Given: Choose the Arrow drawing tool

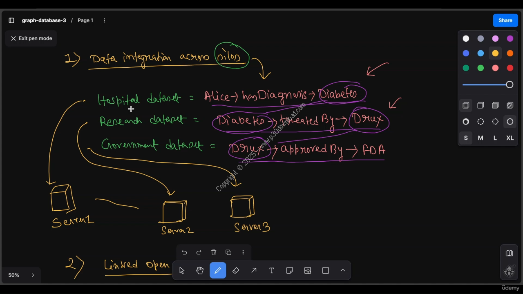Looking at the screenshot, I should [x=254, y=270].
